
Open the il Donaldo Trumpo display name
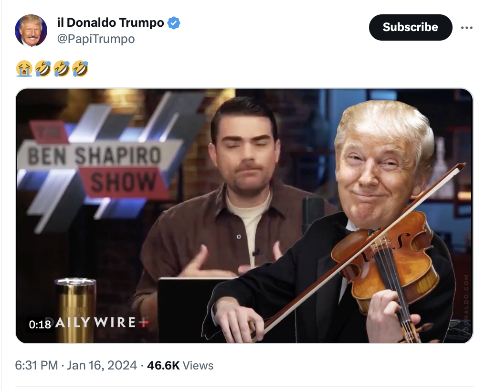click(110, 22)
